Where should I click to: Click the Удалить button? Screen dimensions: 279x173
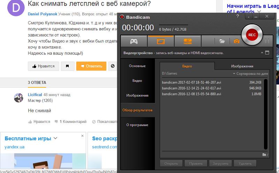245,163
